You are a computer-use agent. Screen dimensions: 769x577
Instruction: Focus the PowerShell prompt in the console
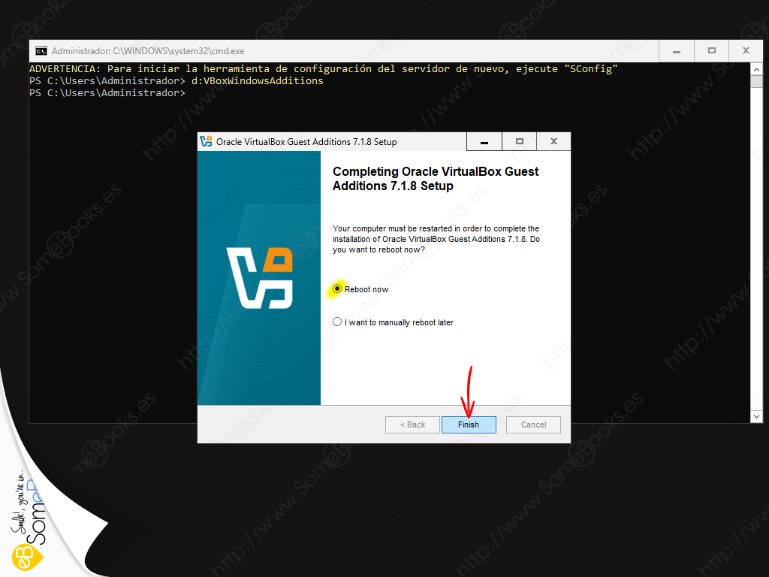[188, 93]
